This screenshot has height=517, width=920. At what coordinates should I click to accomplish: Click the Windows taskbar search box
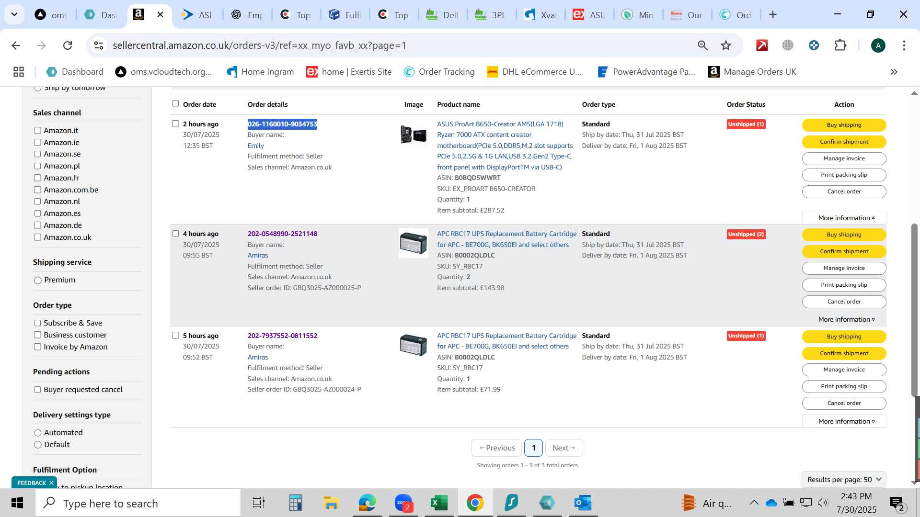[x=139, y=503]
